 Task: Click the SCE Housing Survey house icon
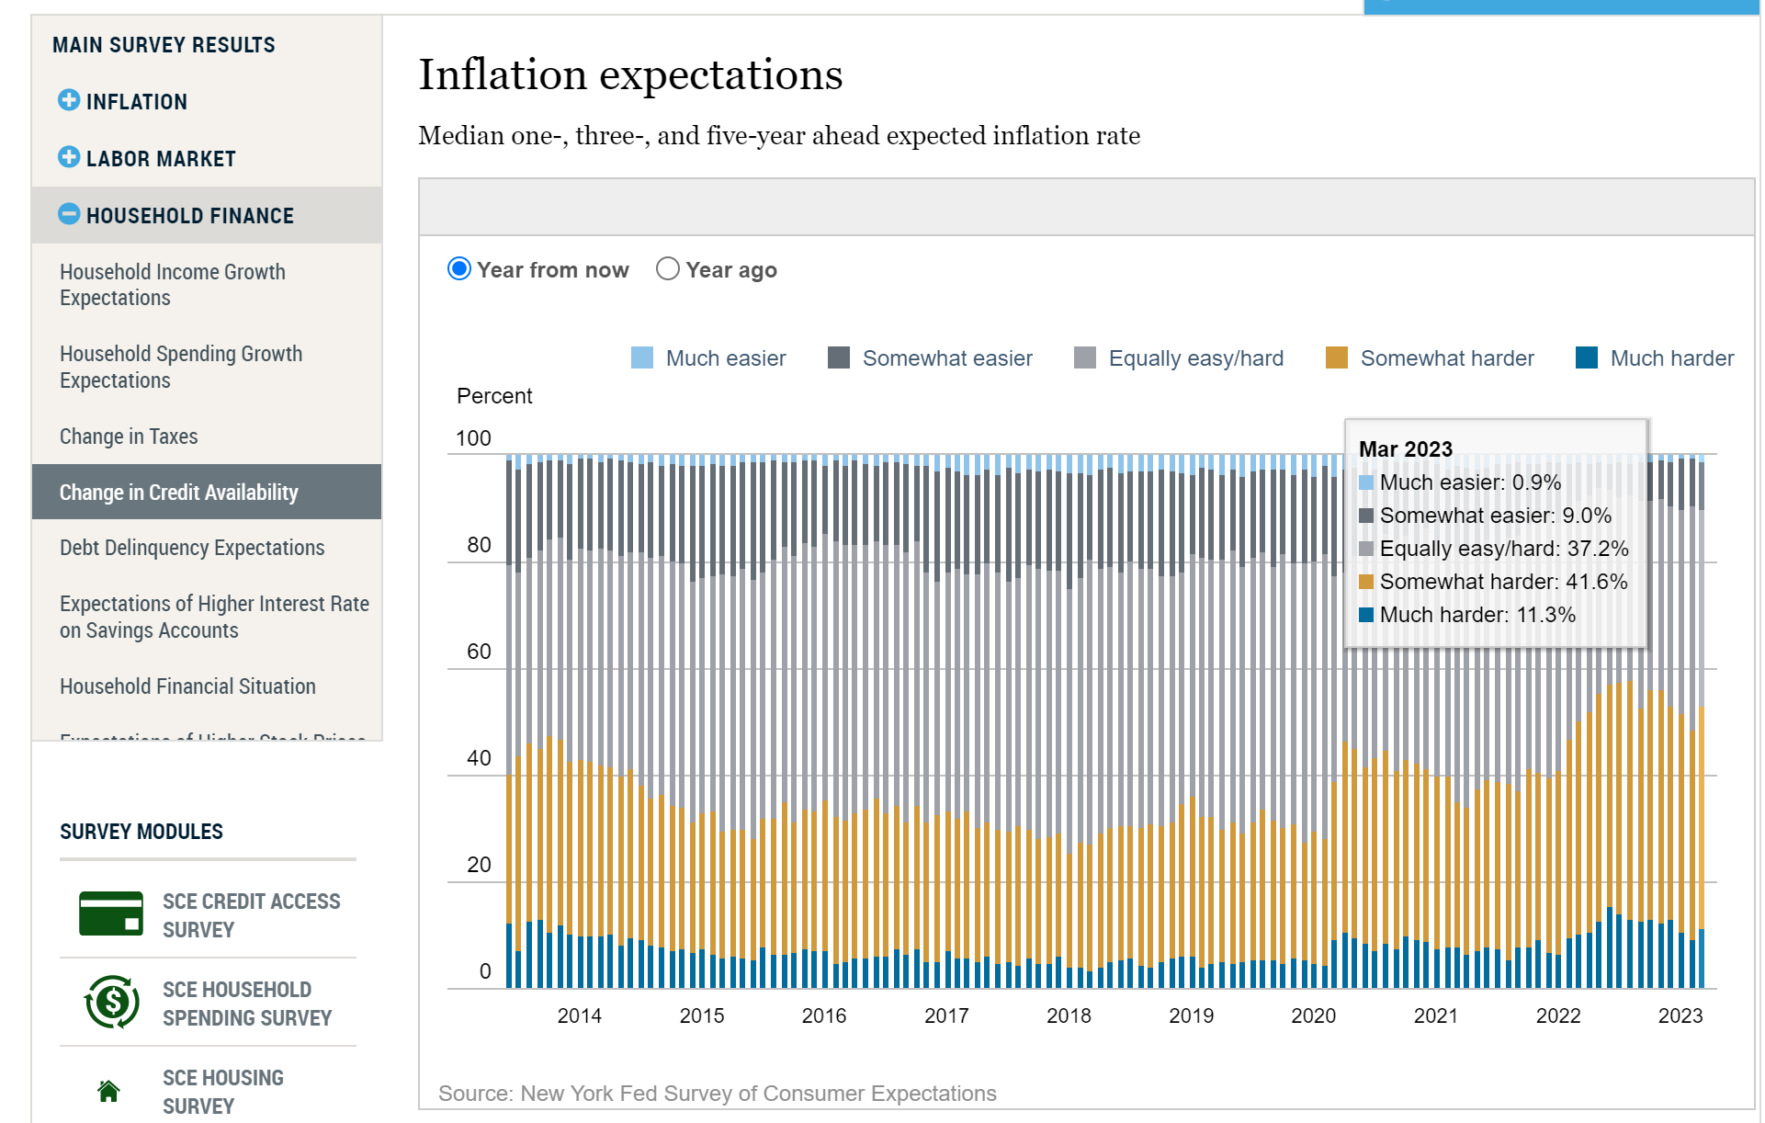point(108,1091)
